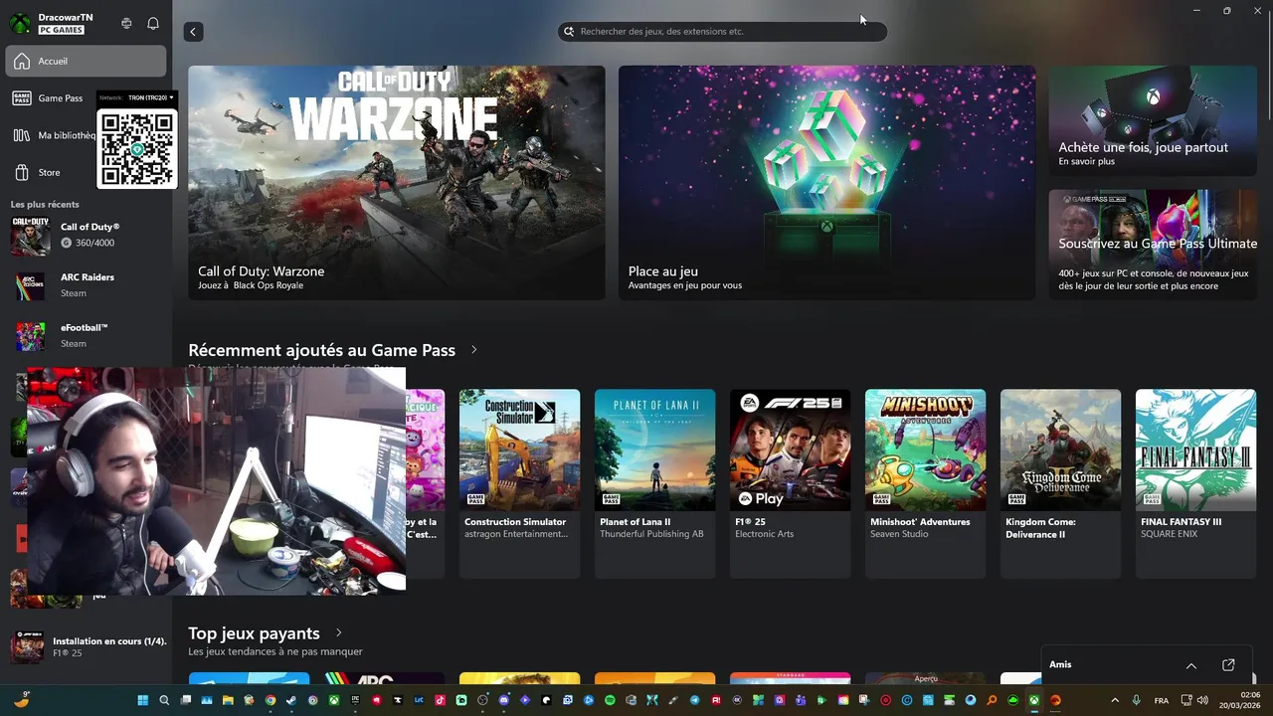Open Steam from the taskbar

click(x=291, y=700)
